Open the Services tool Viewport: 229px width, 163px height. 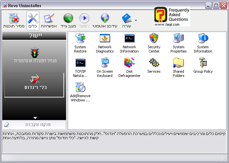154,66
